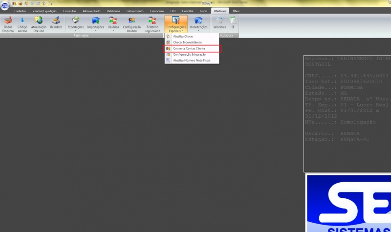Screen dimensions: 391x232
Task: Select Checar Inconsistência menu item
Action: 187,42
